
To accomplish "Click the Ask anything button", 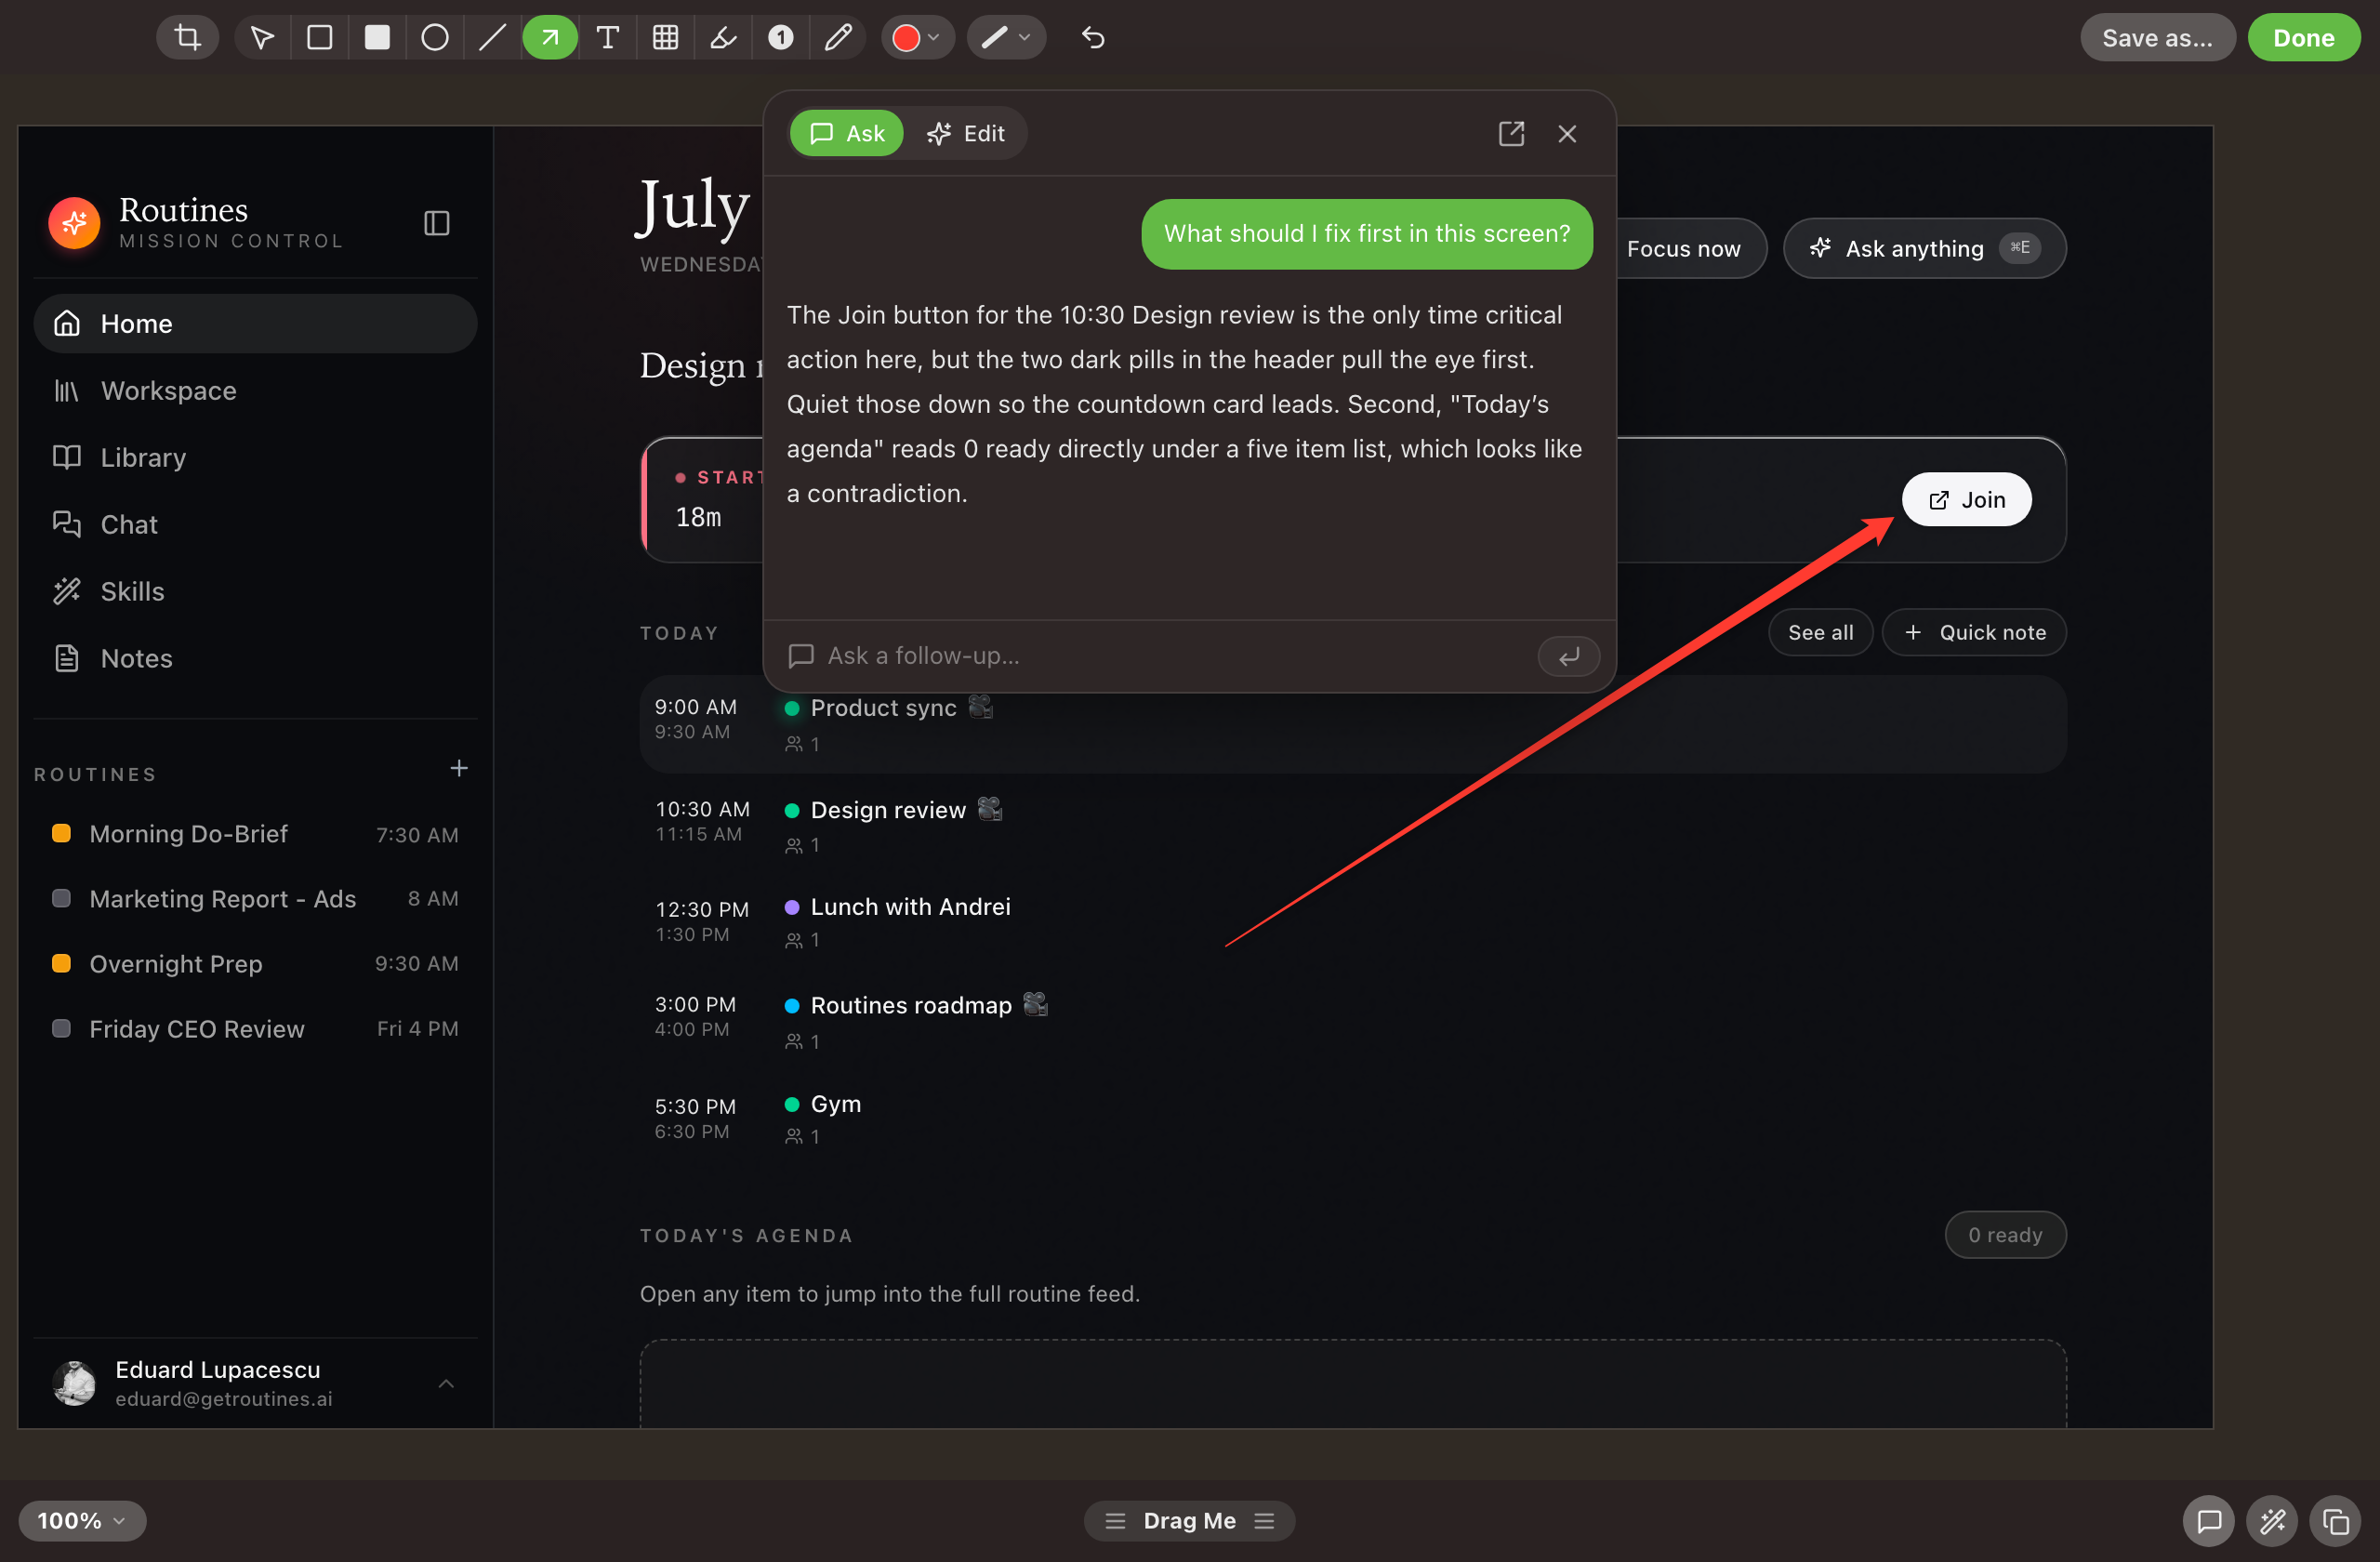I will click(x=1924, y=248).
